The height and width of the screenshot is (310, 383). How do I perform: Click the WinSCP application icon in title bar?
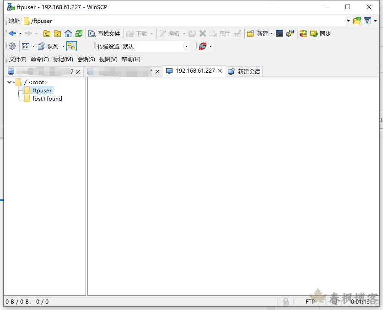pos(11,7)
